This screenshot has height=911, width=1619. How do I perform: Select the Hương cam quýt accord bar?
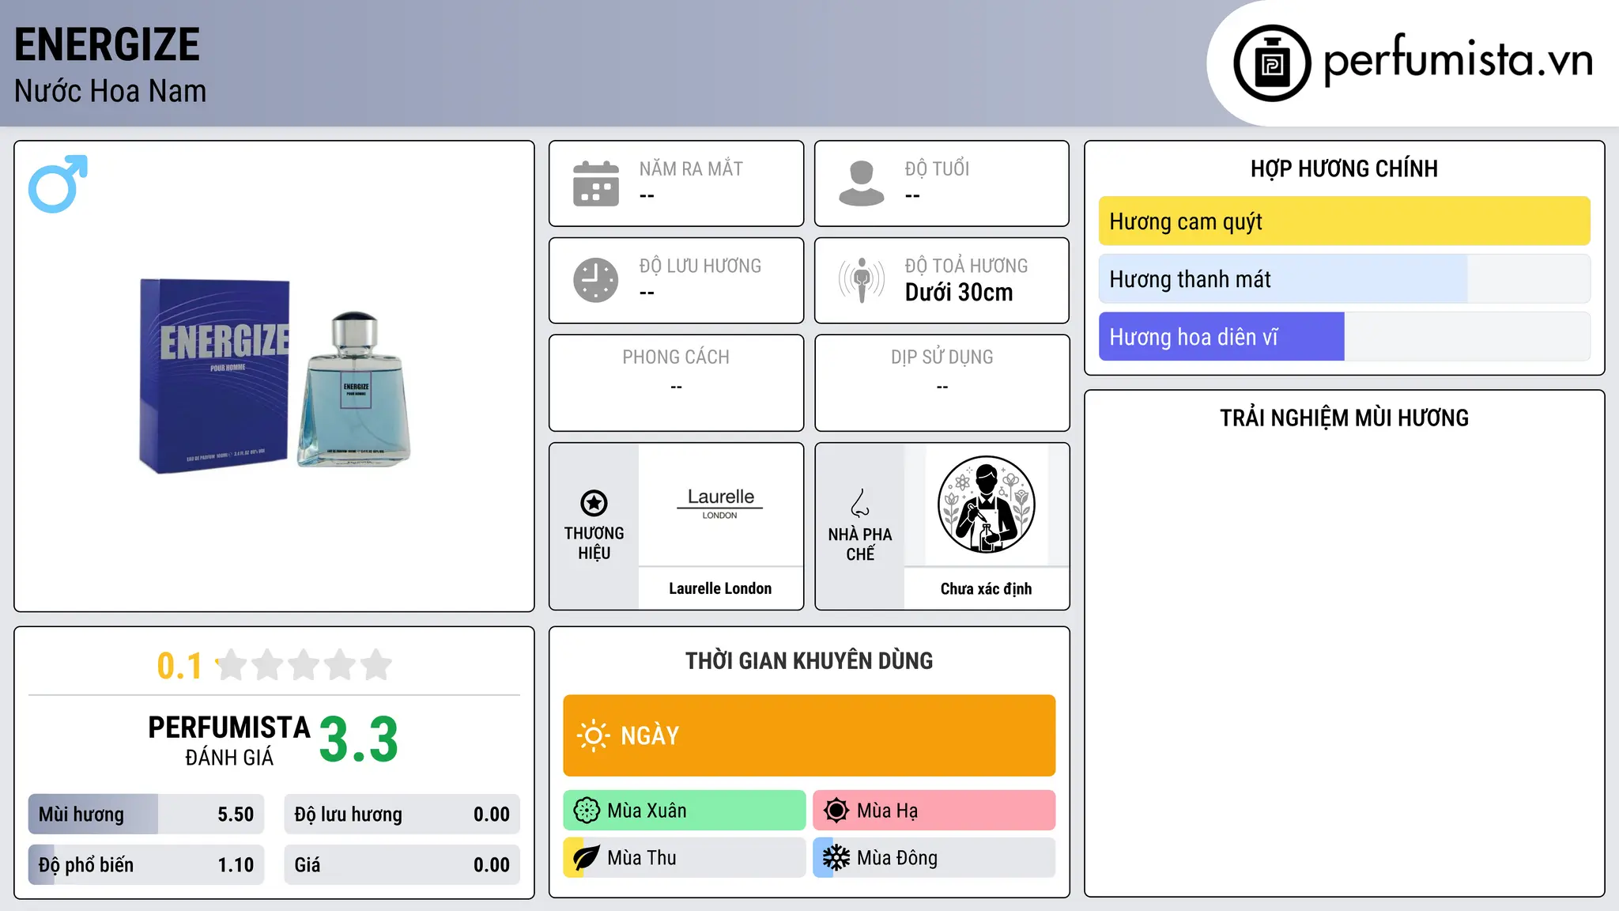tap(1344, 221)
